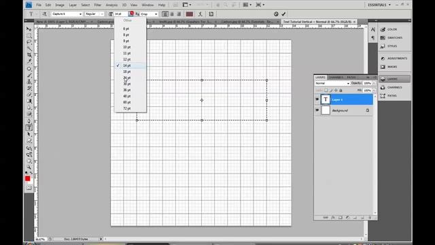Open the Essentials workspace switcher
This screenshot has width=435, height=245.
pyautogui.click(x=379, y=5)
